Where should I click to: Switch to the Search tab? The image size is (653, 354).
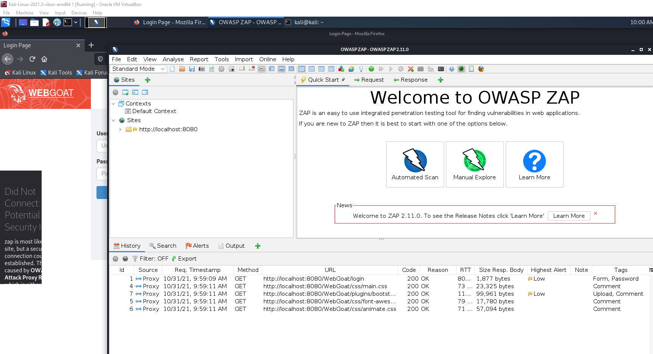tap(163, 246)
